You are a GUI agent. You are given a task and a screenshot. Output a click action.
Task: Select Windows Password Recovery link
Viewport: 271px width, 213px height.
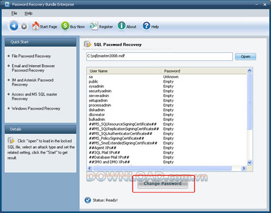click(x=36, y=109)
